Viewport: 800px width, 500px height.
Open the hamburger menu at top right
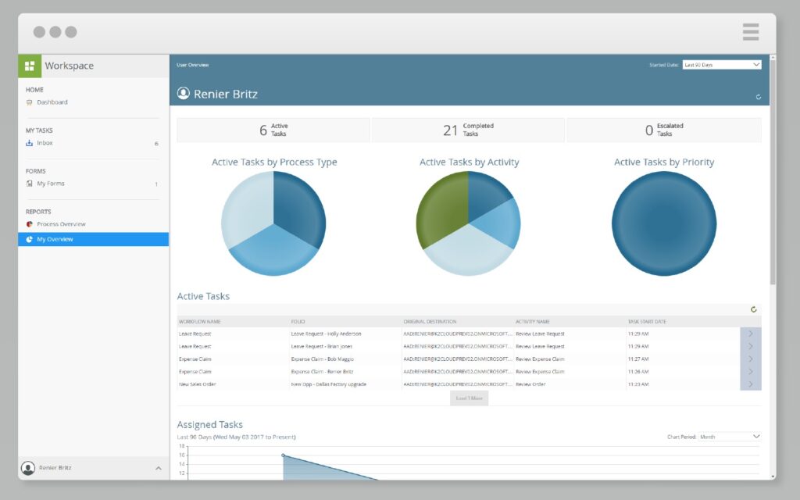tap(750, 32)
